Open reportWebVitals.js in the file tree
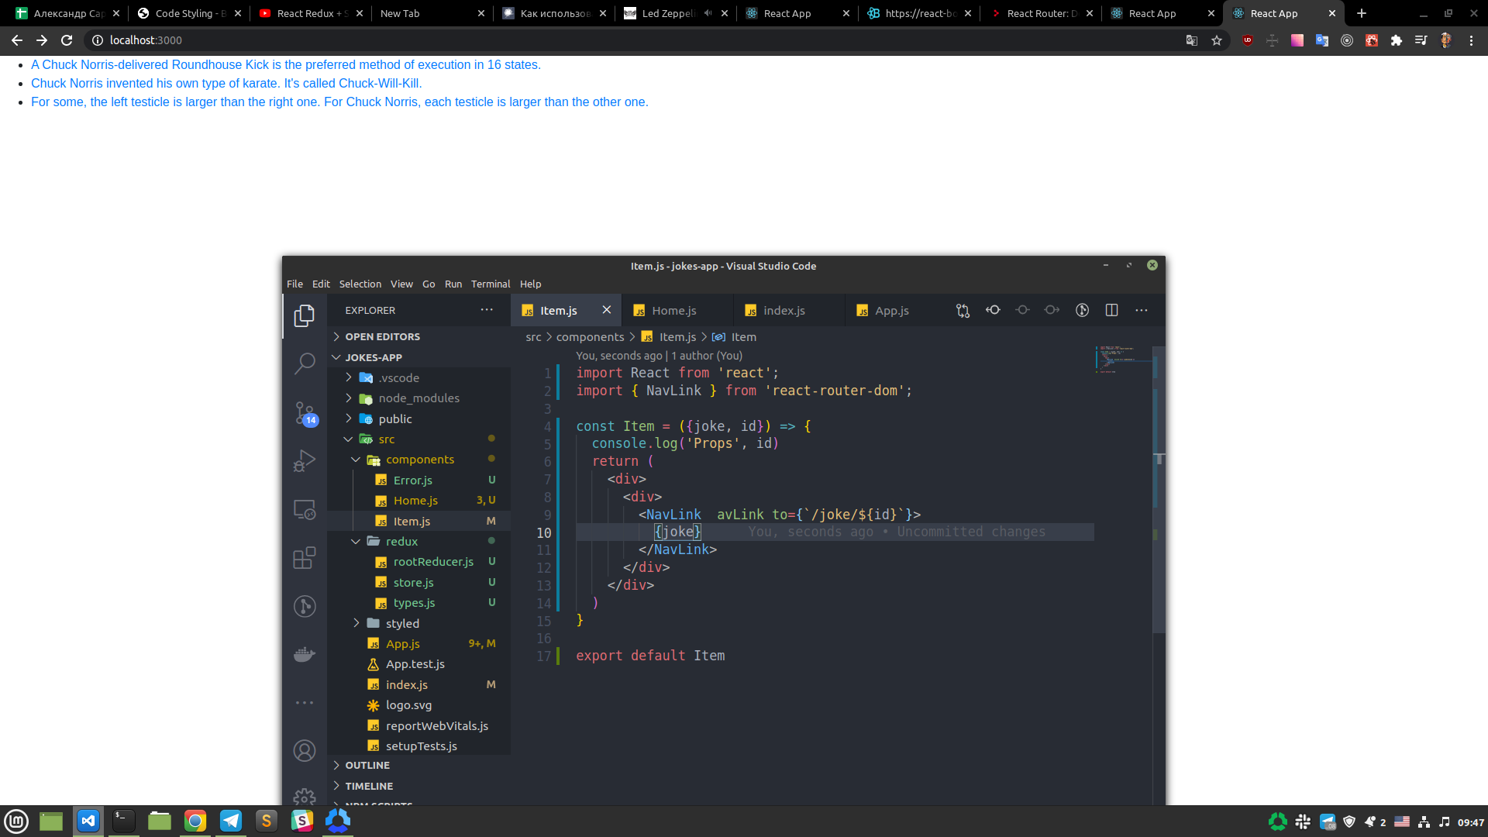Image resolution: width=1488 pixels, height=837 pixels. point(418,726)
